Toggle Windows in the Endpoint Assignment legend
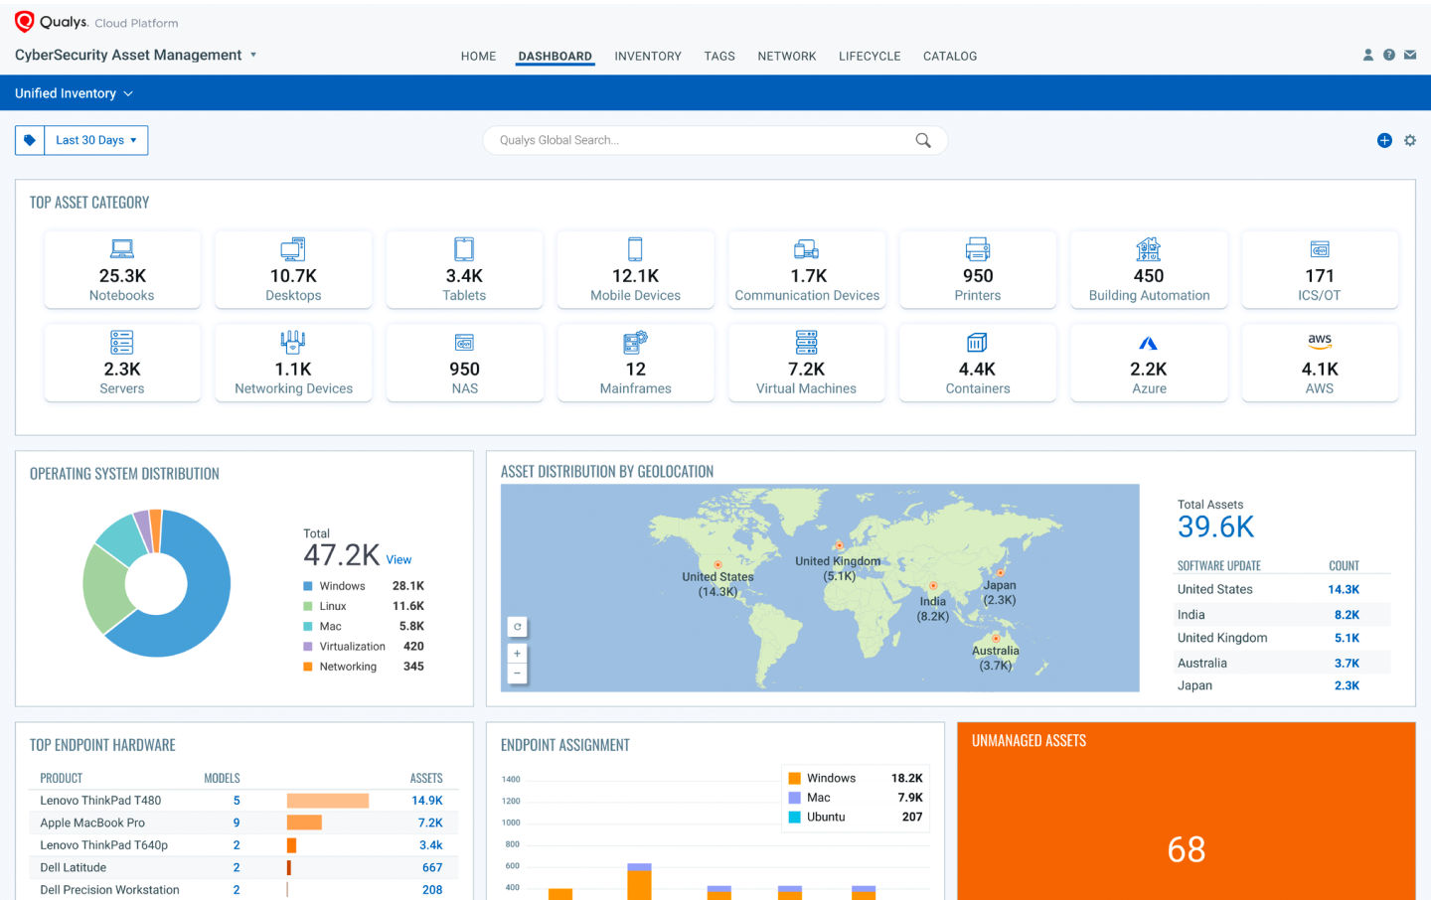1431x900 pixels. [x=820, y=778]
